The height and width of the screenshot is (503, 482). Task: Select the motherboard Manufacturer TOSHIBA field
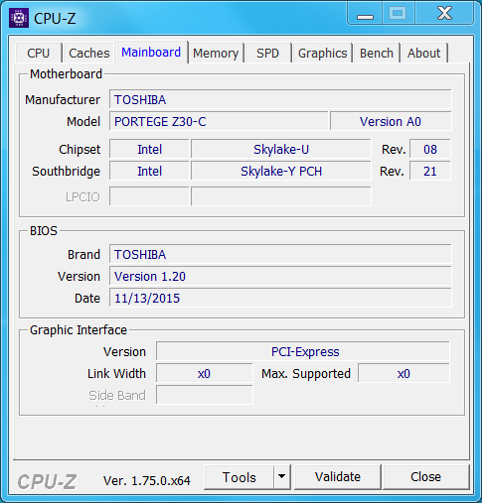[280, 99]
